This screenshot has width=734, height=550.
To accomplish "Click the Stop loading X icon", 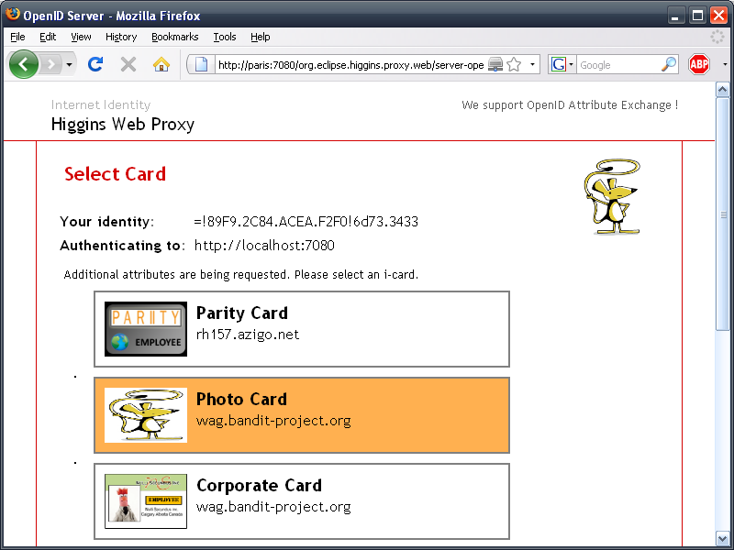I will 128,64.
